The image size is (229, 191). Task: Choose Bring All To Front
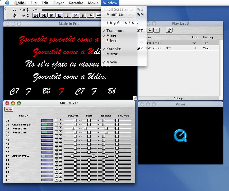pos(124,22)
